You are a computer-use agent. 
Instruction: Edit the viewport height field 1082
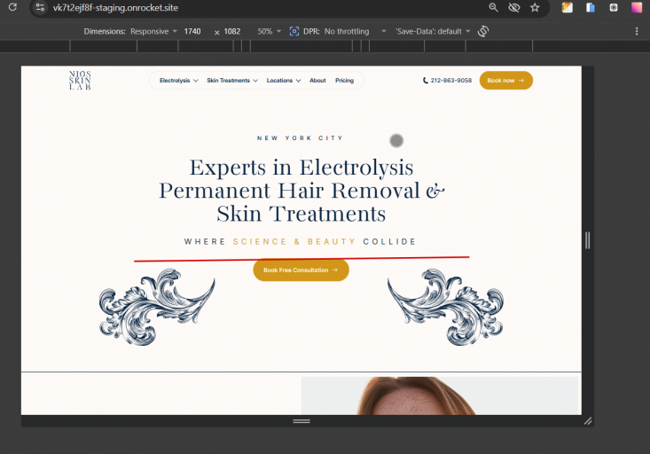(x=232, y=32)
